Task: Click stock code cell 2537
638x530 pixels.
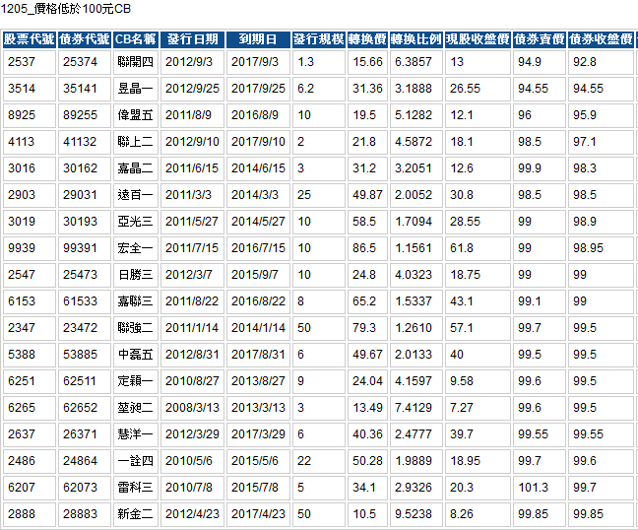Action: coord(29,62)
